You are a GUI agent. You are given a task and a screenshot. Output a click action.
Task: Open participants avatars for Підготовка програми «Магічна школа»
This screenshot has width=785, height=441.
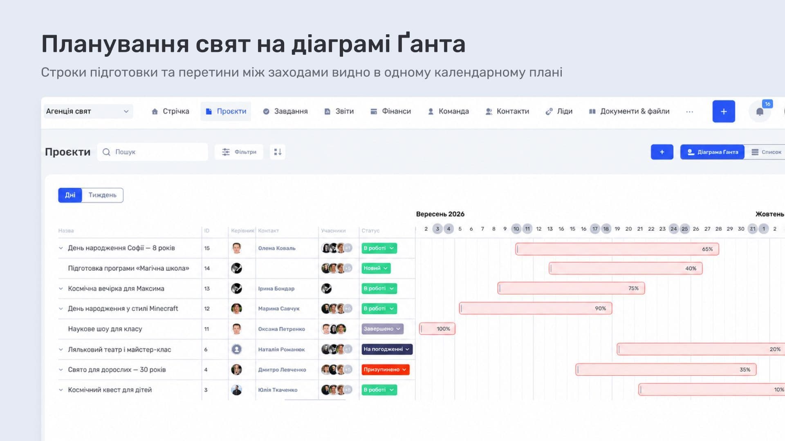click(336, 268)
